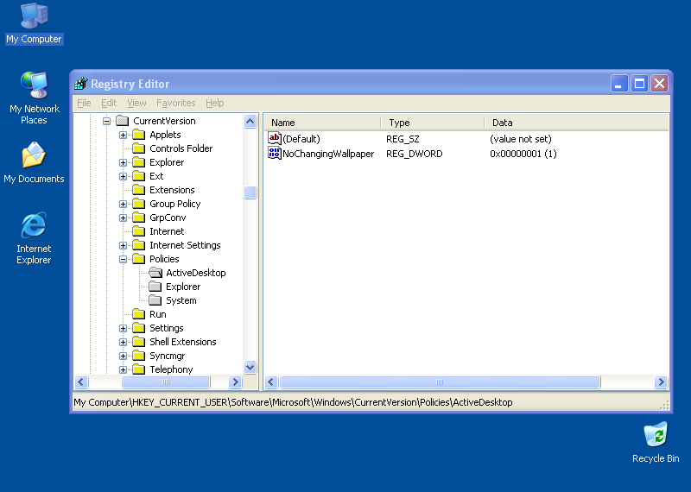
Task: Select the NoChangingWallpaper value name
Action: click(328, 154)
